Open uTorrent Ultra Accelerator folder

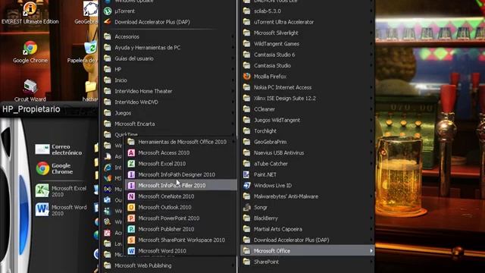307,22
